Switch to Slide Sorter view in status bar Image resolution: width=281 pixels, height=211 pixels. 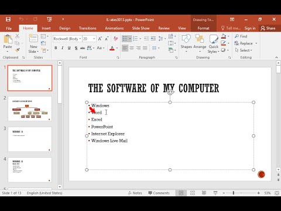pos(193,193)
